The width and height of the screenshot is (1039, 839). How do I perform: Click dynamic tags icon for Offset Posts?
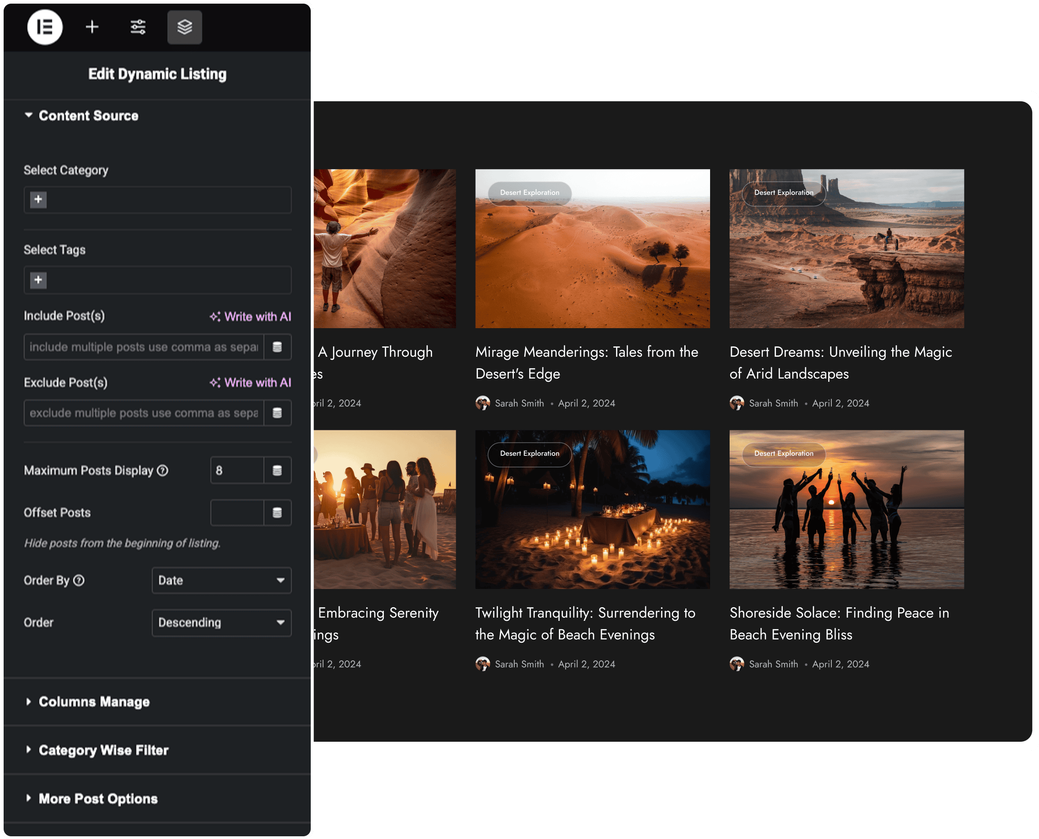277,513
